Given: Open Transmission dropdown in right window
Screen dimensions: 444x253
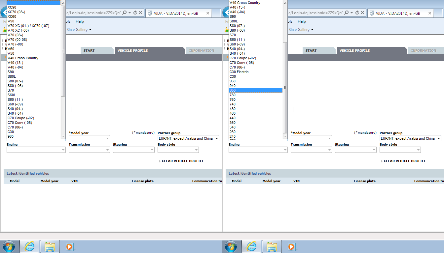Looking at the screenshot, I should (x=311, y=150).
